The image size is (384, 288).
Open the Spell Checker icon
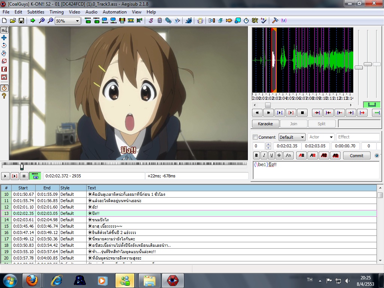tap(264, 21)
